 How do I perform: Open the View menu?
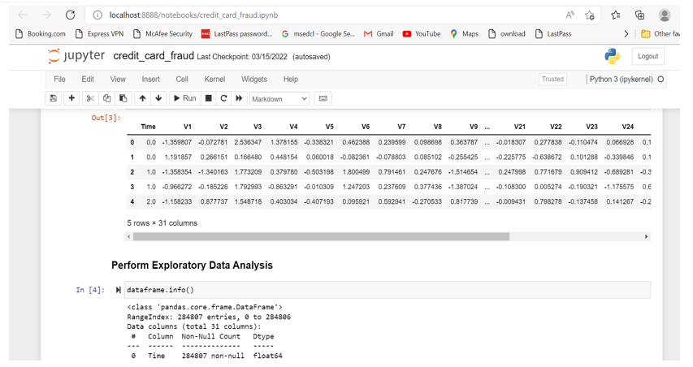tap(118, 79)
